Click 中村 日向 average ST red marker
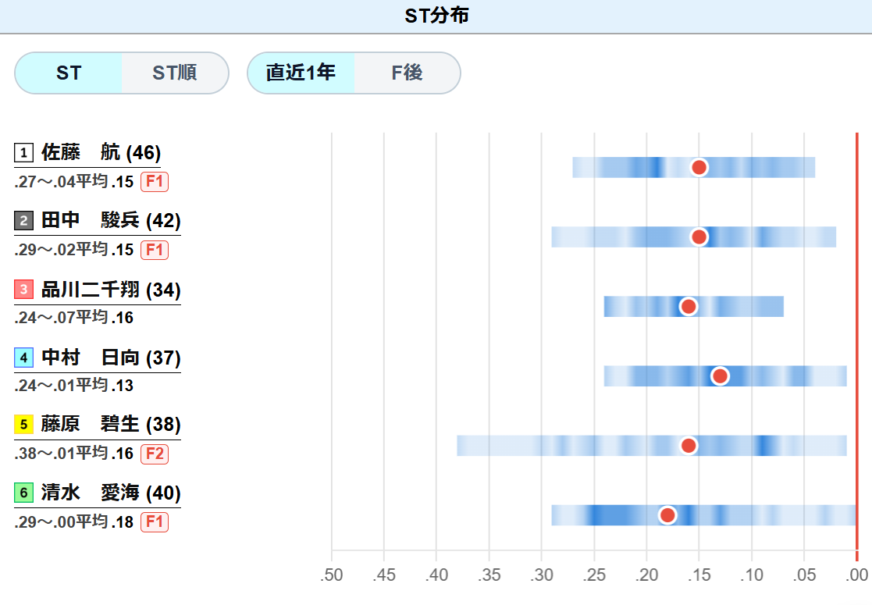 coord(721,376)
